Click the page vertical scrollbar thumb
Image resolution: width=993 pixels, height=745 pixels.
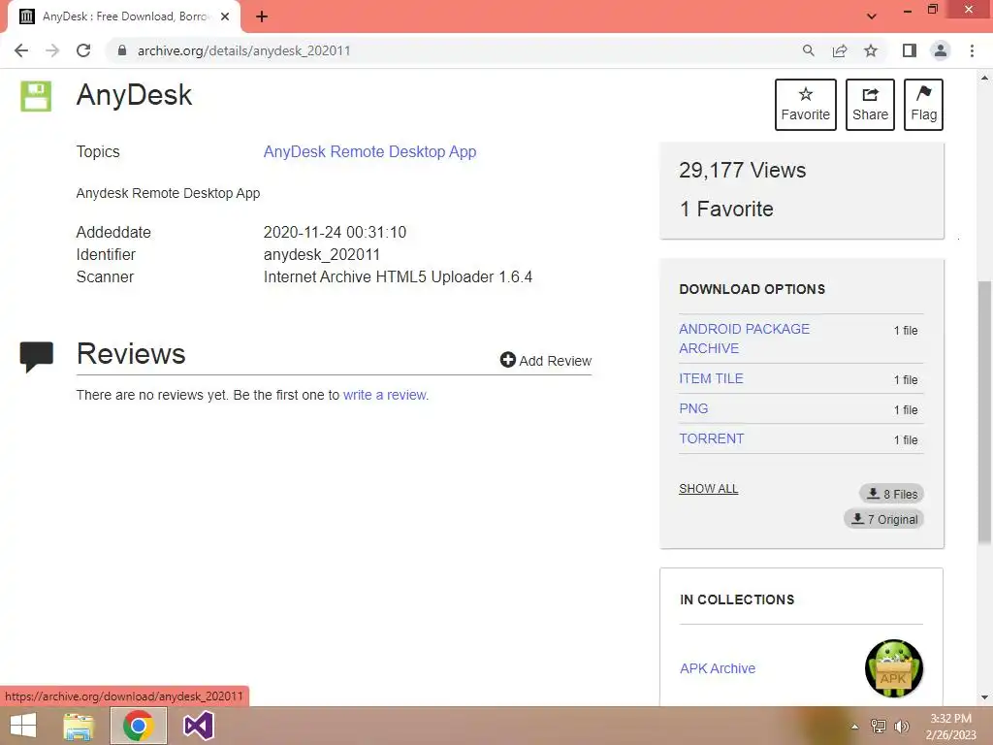coord(985,411)
